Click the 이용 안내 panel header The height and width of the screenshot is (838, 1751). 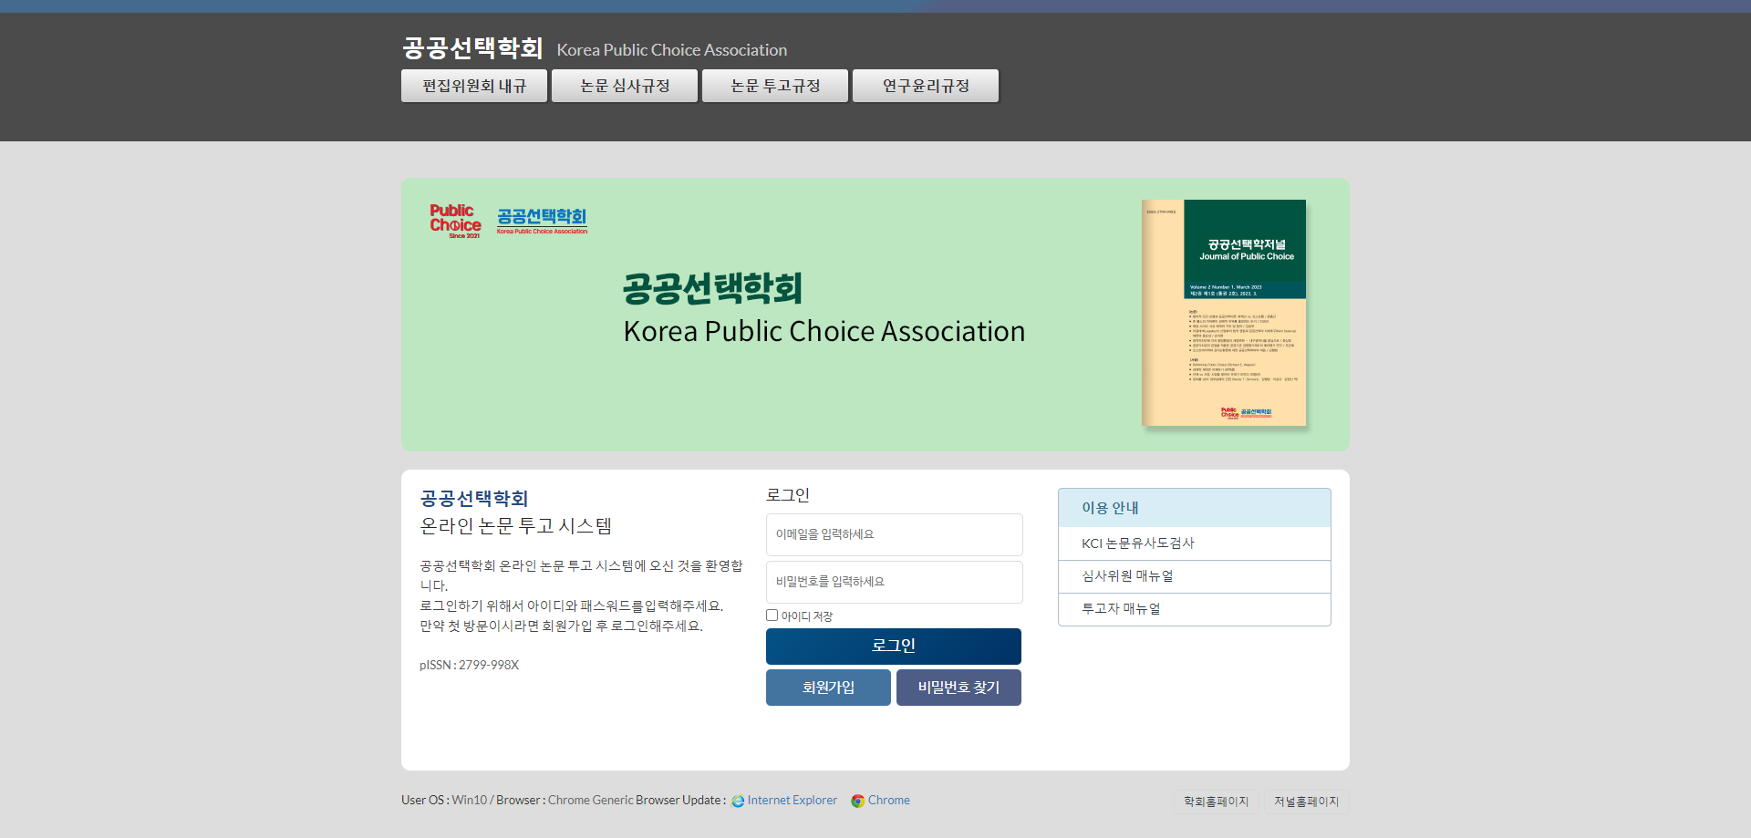pos(1195,508)
